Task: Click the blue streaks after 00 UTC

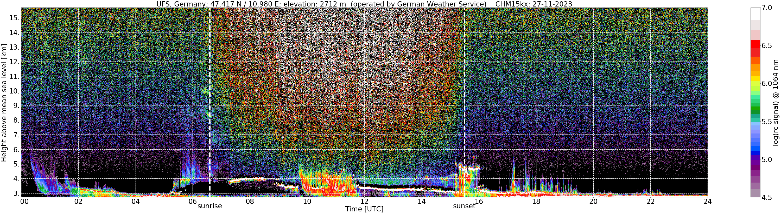Action: 42,177
